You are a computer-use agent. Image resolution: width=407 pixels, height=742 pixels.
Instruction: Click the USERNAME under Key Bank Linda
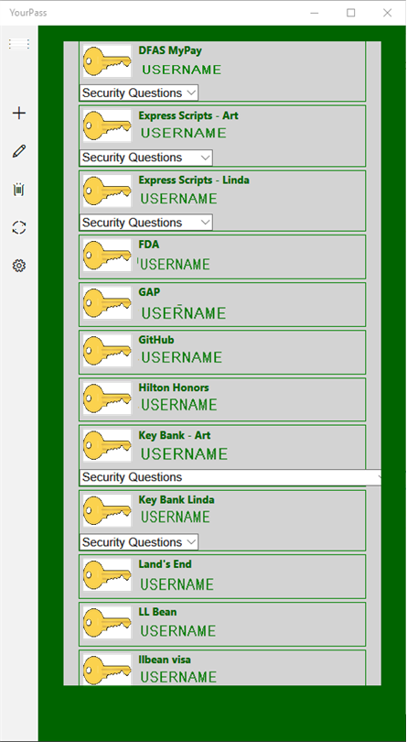point(176,518)
